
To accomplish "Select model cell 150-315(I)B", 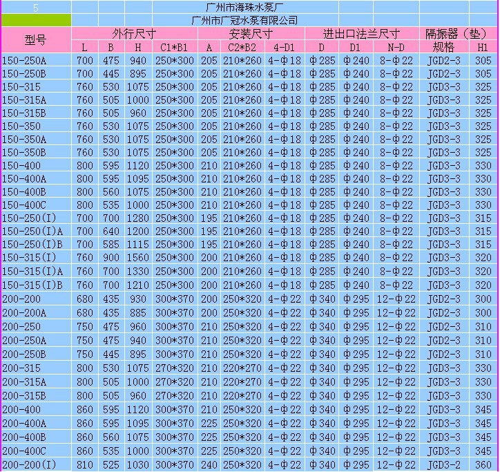I will [x=36, y=284].
